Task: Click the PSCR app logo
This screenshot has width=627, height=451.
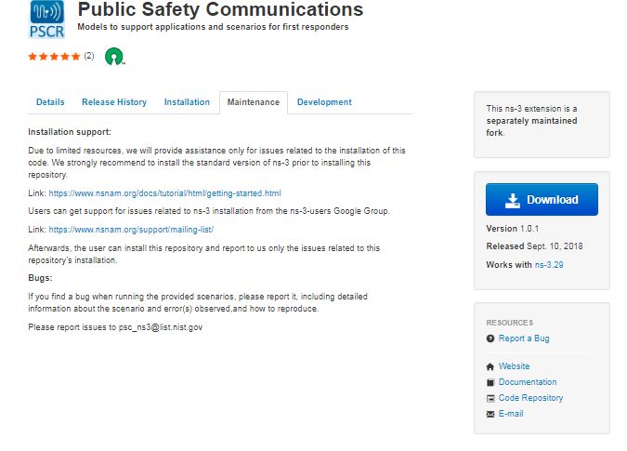Action: tap(46, 20)
